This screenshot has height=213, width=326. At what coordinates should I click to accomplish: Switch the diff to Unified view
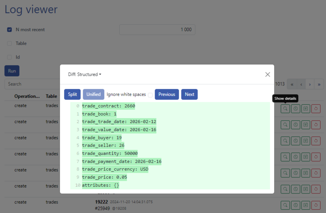point(94,94)
